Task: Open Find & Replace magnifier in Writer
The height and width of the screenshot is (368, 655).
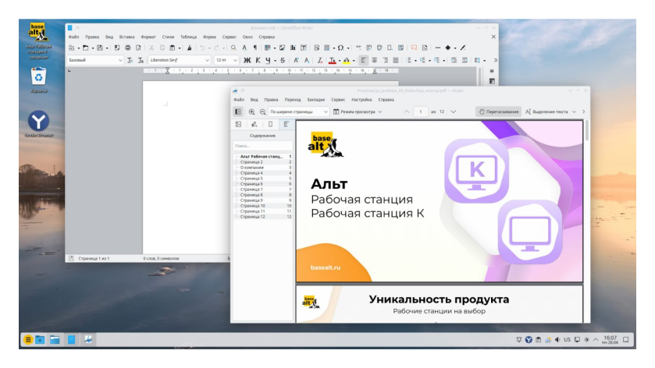Action: pos(233,48)
